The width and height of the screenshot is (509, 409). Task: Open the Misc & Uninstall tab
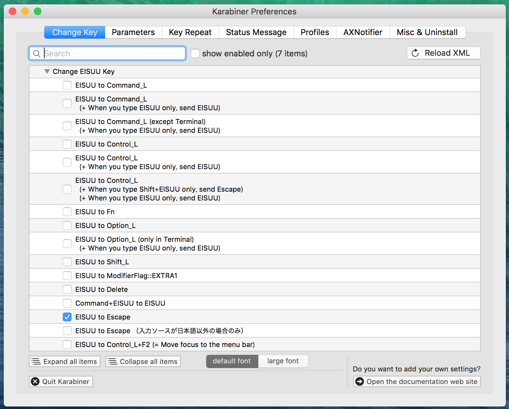click(x=427, y=32)
